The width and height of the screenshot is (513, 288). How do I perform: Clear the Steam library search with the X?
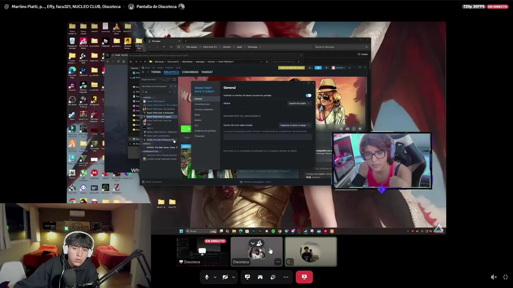coord(170,92)
